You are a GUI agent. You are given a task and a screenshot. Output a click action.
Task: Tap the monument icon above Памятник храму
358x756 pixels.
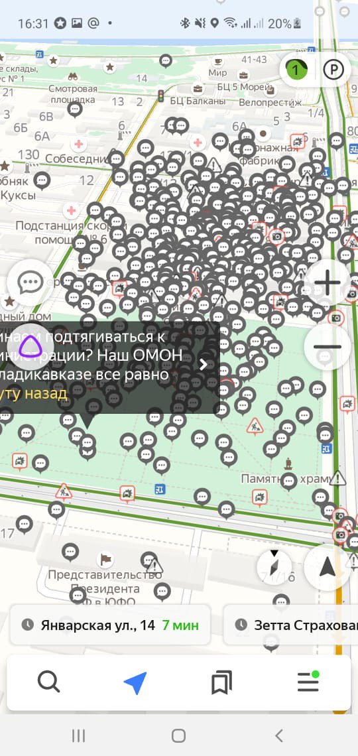[288, 464]
